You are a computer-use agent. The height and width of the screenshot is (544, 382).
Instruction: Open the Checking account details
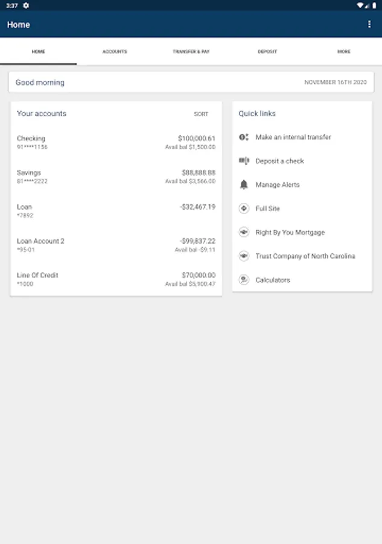click(116, 143)
